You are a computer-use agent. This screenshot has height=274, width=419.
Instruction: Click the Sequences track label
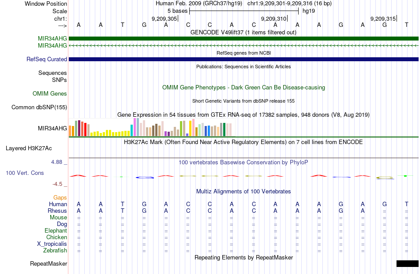[x=52, y=73]
